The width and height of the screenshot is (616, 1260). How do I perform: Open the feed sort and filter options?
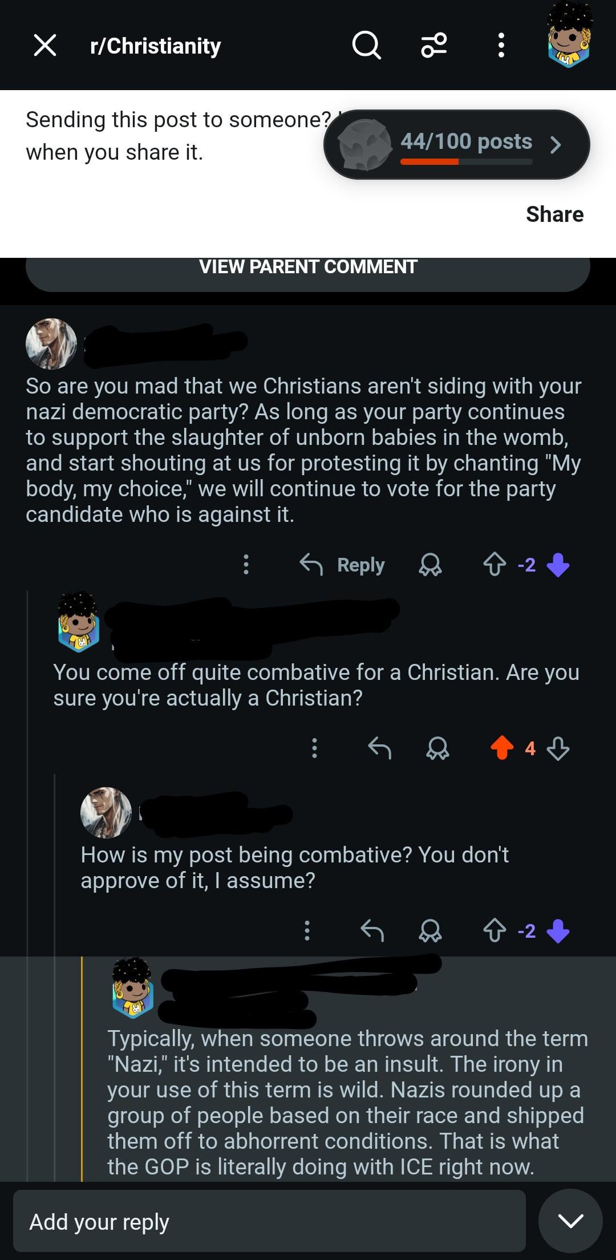433,45
